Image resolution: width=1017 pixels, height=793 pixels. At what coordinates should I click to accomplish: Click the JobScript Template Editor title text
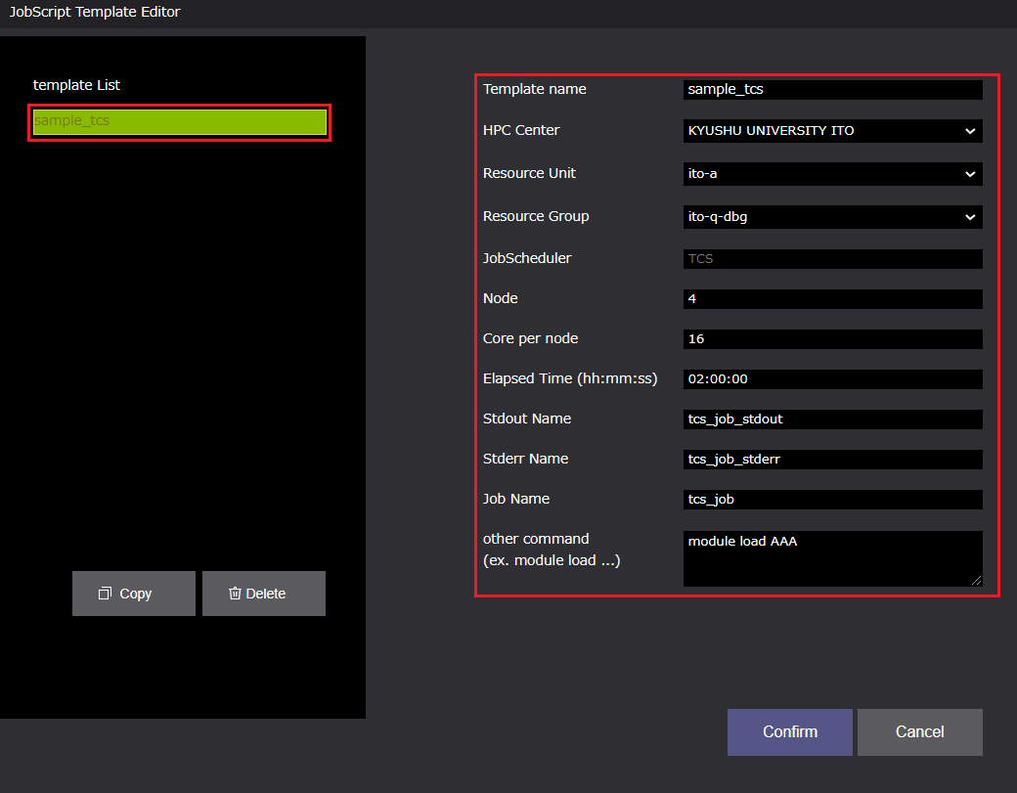pos(95,13)
